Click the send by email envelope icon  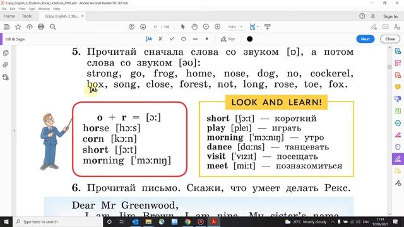click(386, 26)
